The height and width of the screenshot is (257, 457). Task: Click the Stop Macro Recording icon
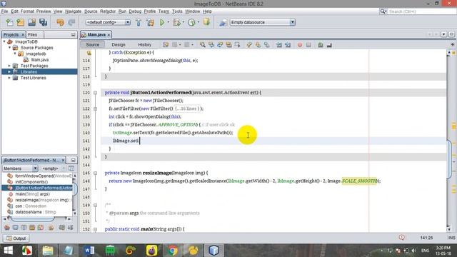pos(308,45)
